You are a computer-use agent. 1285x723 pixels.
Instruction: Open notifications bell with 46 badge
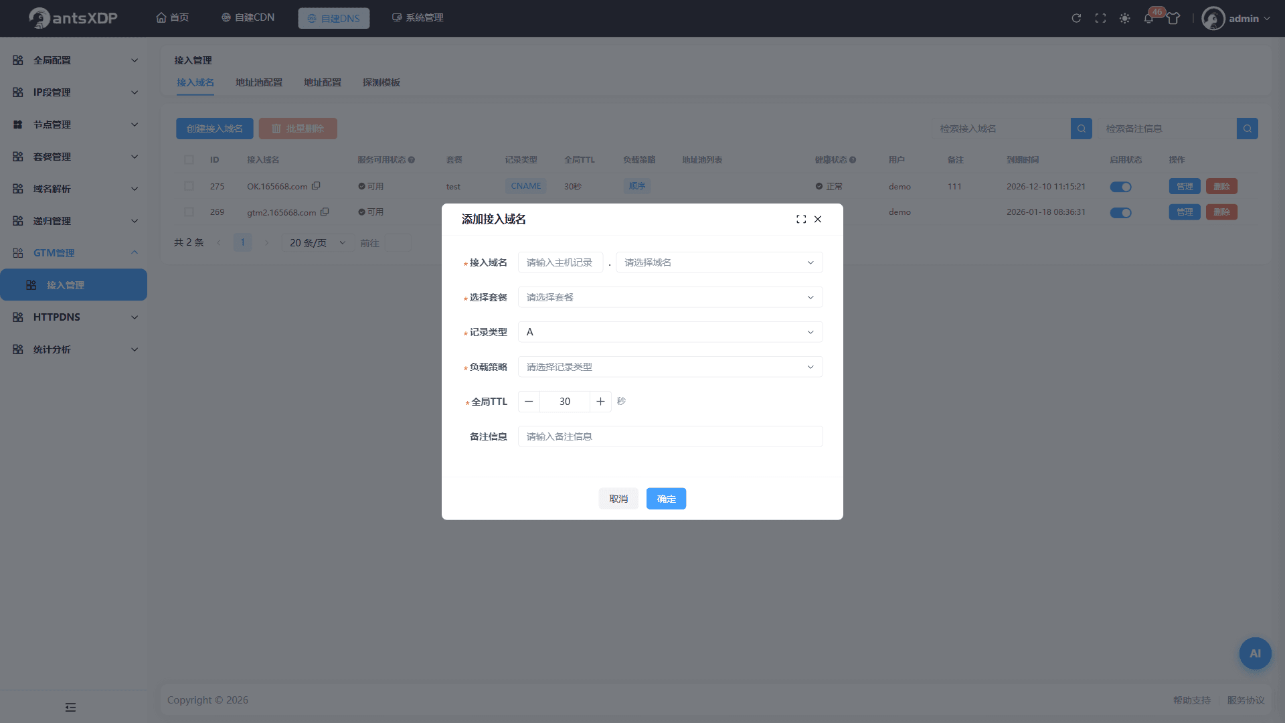(x=1148, y=18)
